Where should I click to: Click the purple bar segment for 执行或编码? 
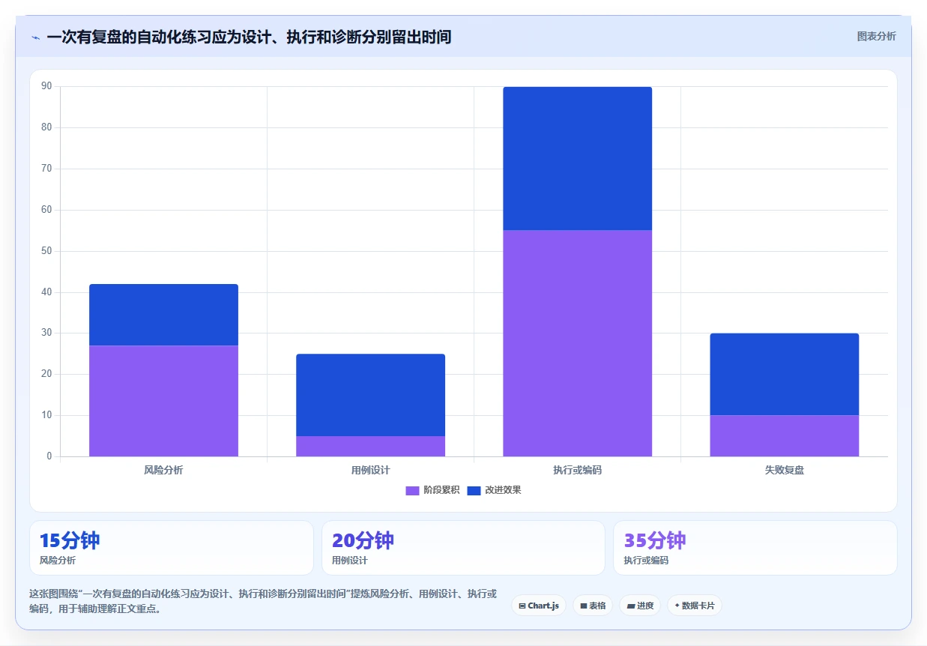coord(577,343)
